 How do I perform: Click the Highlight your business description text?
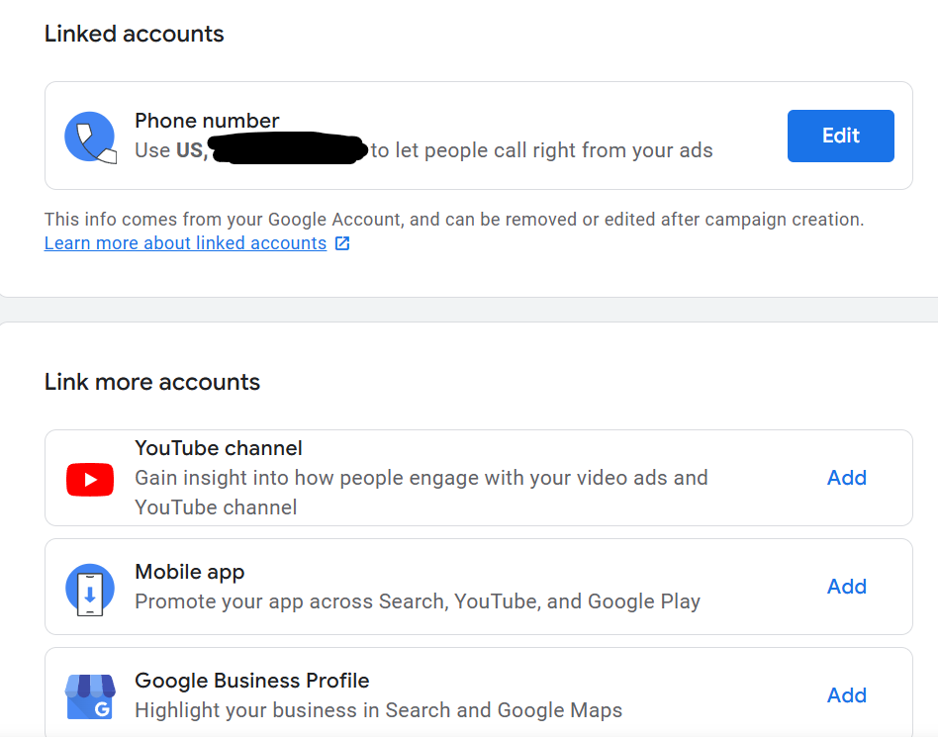click(378, 710)
